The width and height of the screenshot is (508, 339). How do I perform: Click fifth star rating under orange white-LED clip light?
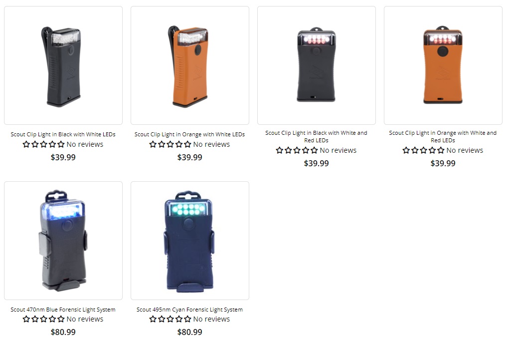click(x=187, y=144)
